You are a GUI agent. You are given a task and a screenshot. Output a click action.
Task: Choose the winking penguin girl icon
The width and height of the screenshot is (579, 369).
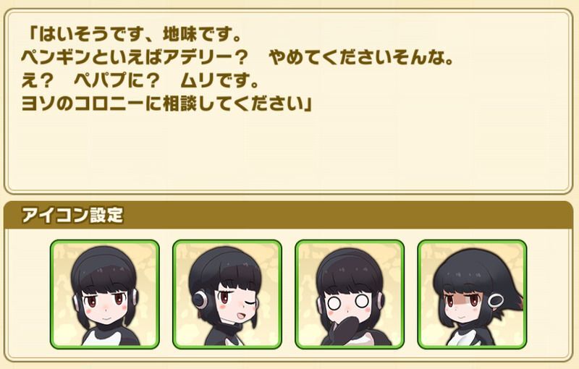[x=227, y=294]
